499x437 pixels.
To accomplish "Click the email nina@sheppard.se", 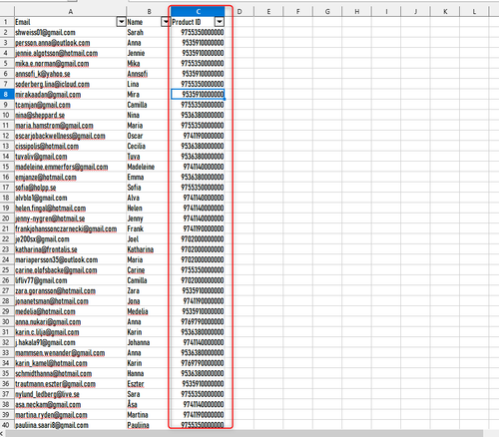I will (40, 115).
